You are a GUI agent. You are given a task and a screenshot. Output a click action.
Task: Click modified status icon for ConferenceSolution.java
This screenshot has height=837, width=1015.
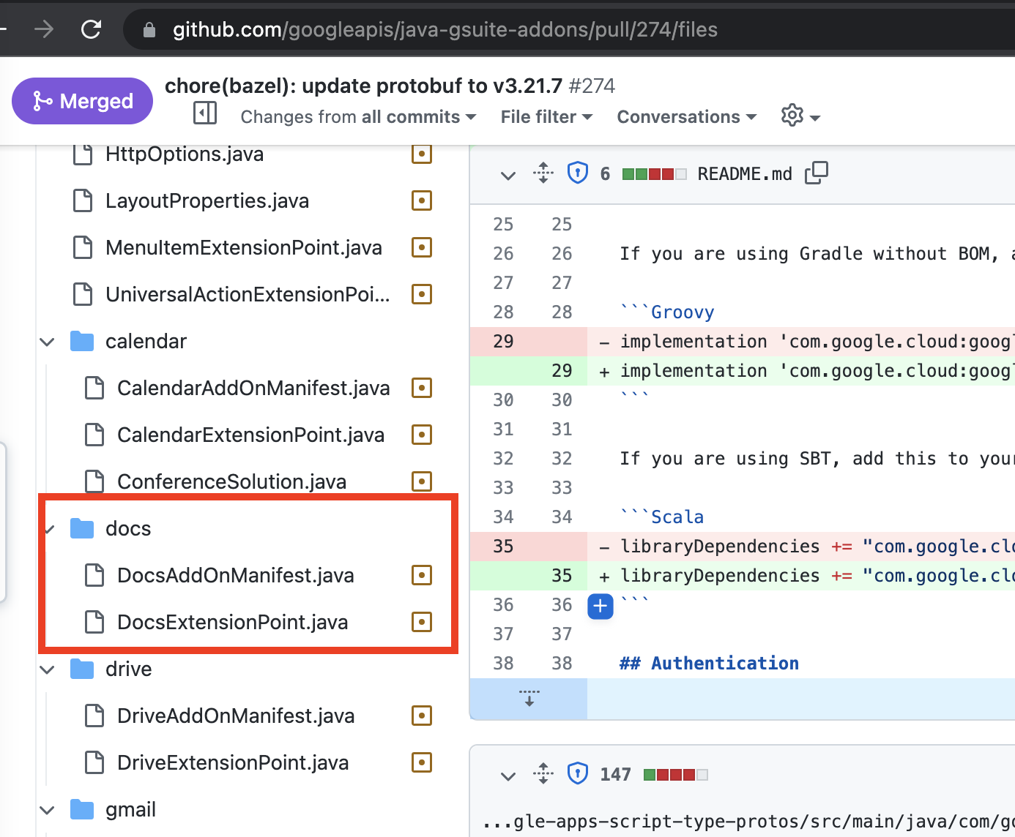click(422, 481)
